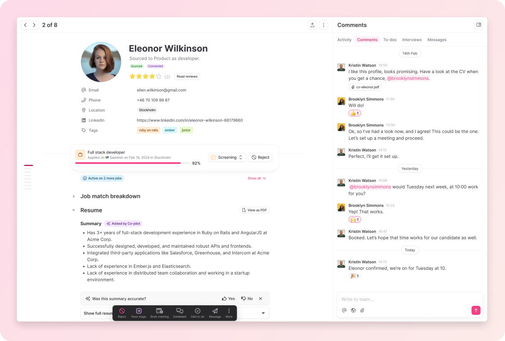Image resolution: width=505 pixels, height=341 pixels.
Task: Toggle the thumbs up reaction on Brooklyn's reply
Action: 354,113
